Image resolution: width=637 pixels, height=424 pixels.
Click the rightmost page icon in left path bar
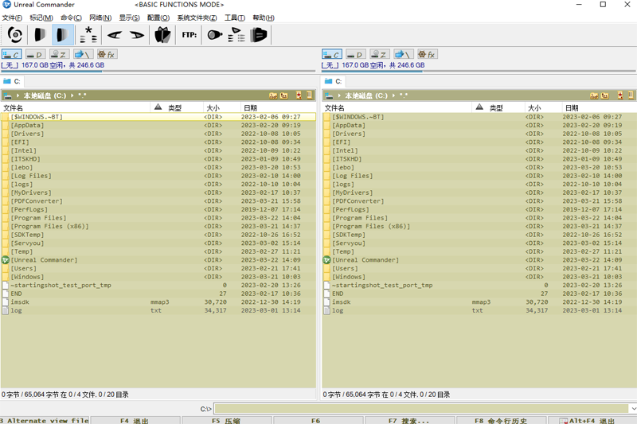point(310,95)
